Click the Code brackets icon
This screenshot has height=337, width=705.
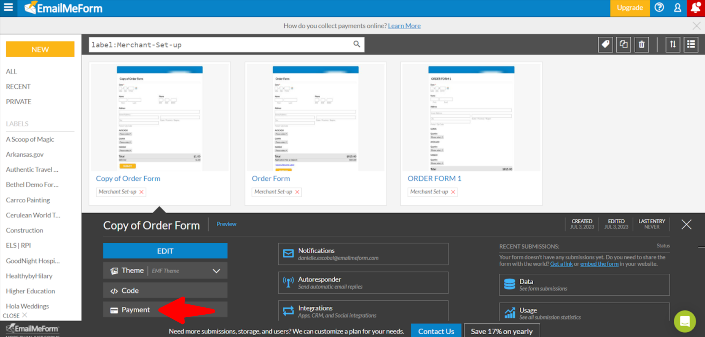tap(114, 291)
